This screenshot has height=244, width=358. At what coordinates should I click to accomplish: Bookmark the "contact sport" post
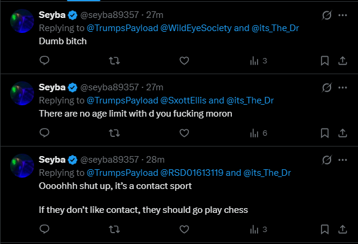point(325,229)
